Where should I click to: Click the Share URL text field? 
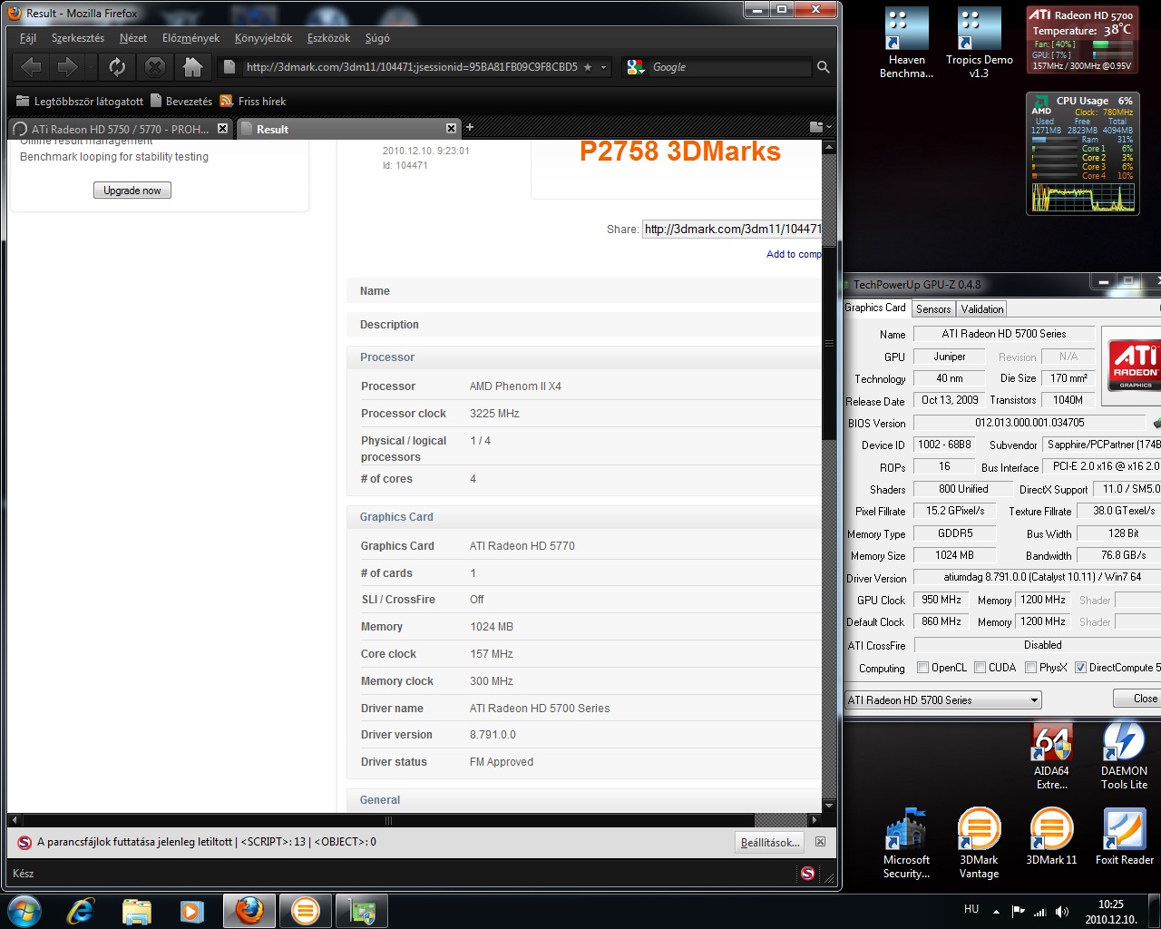[x=732, y=229]
